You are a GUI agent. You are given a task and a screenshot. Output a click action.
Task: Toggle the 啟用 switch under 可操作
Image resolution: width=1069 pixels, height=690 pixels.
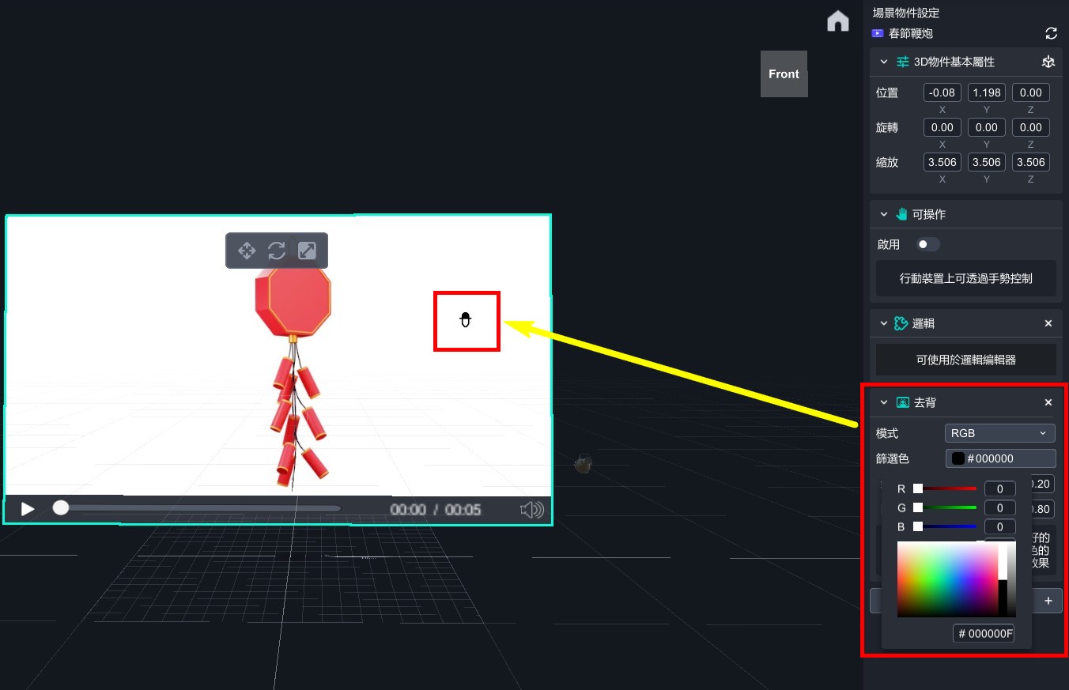click(x=927, y=244)
